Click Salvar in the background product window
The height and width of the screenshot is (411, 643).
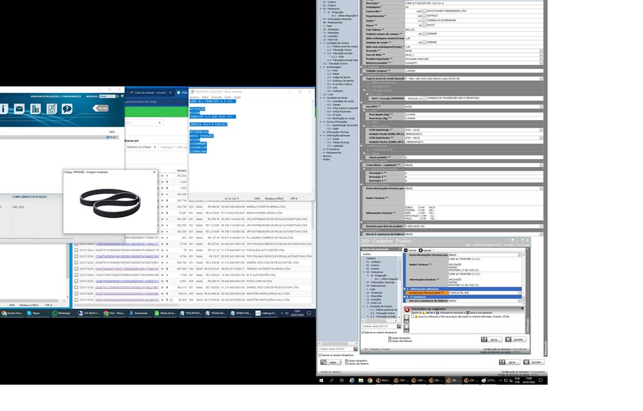point(509,362)
